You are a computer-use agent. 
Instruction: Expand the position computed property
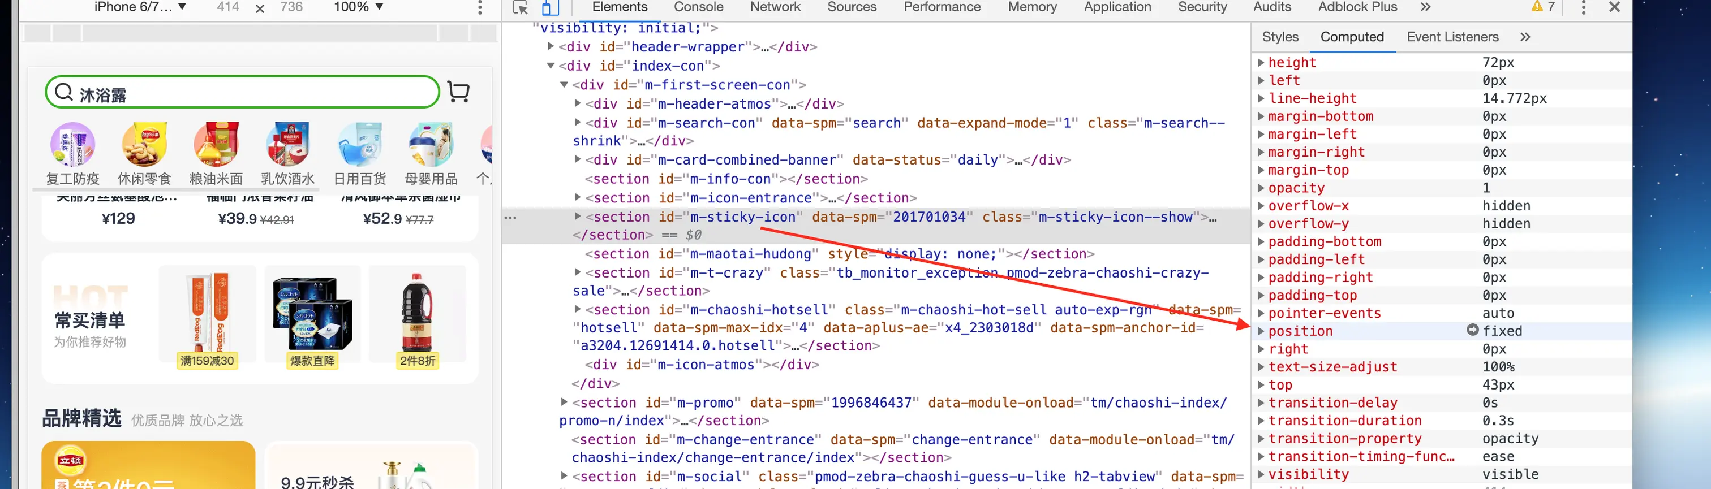[x=1260, y=330]
